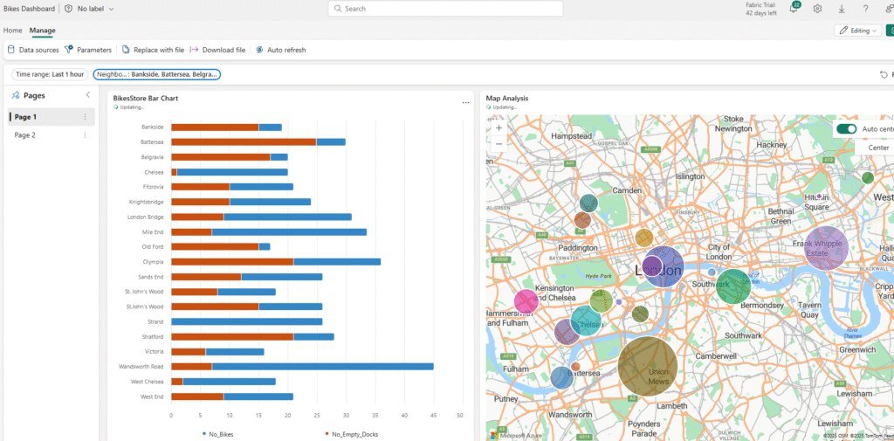
Task: Open the help question mark
Action: (865, 9)
